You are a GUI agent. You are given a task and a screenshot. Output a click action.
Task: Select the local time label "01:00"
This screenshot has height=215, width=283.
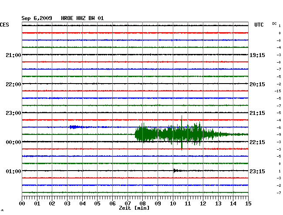[13, 171]
